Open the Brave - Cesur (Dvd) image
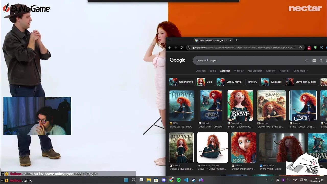This screenshot has width=327, height=184. (x=303, y=105)
